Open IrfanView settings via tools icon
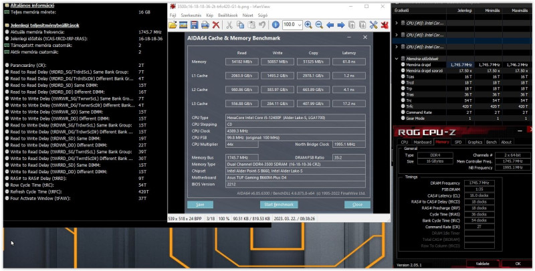The image size is (535, 271). [x=374, y=25]
